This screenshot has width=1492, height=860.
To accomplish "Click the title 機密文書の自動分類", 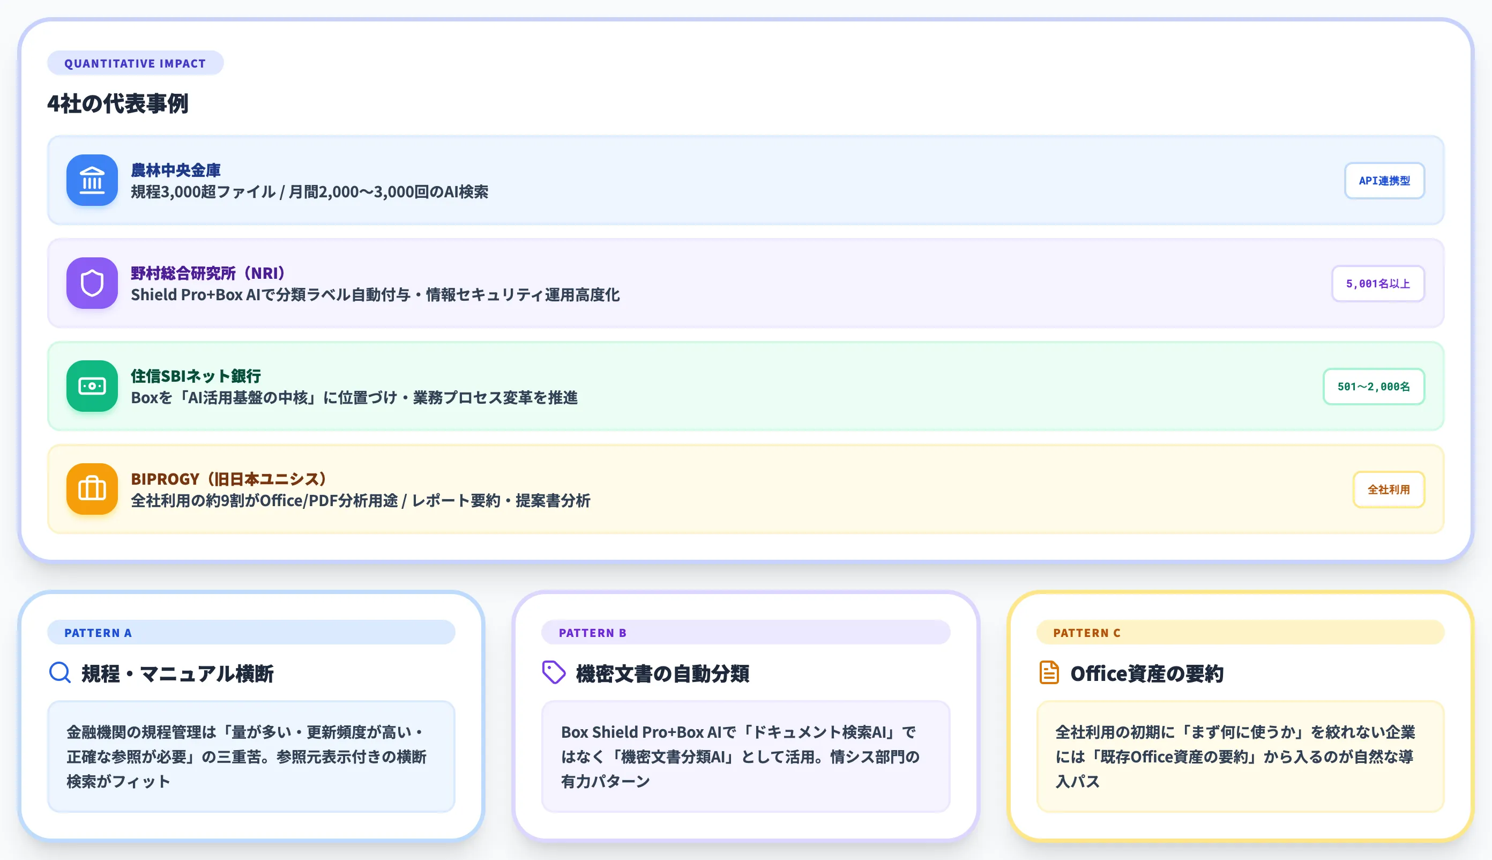I will 662,673.
